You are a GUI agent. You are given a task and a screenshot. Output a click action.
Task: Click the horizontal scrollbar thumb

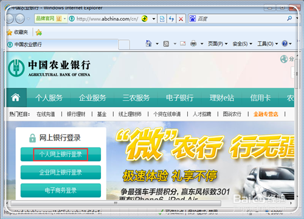(x=116, y=203)
